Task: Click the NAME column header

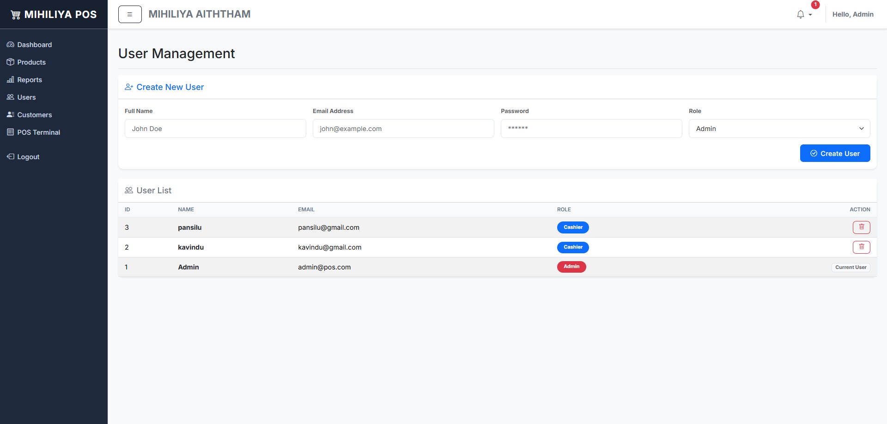Action: pyautogui.click(x=186, y=209)
